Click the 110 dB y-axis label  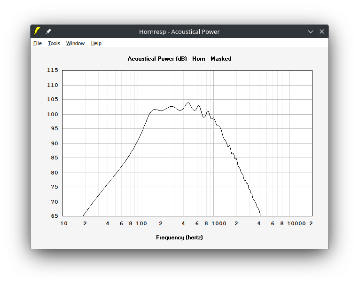pos(53,85)
